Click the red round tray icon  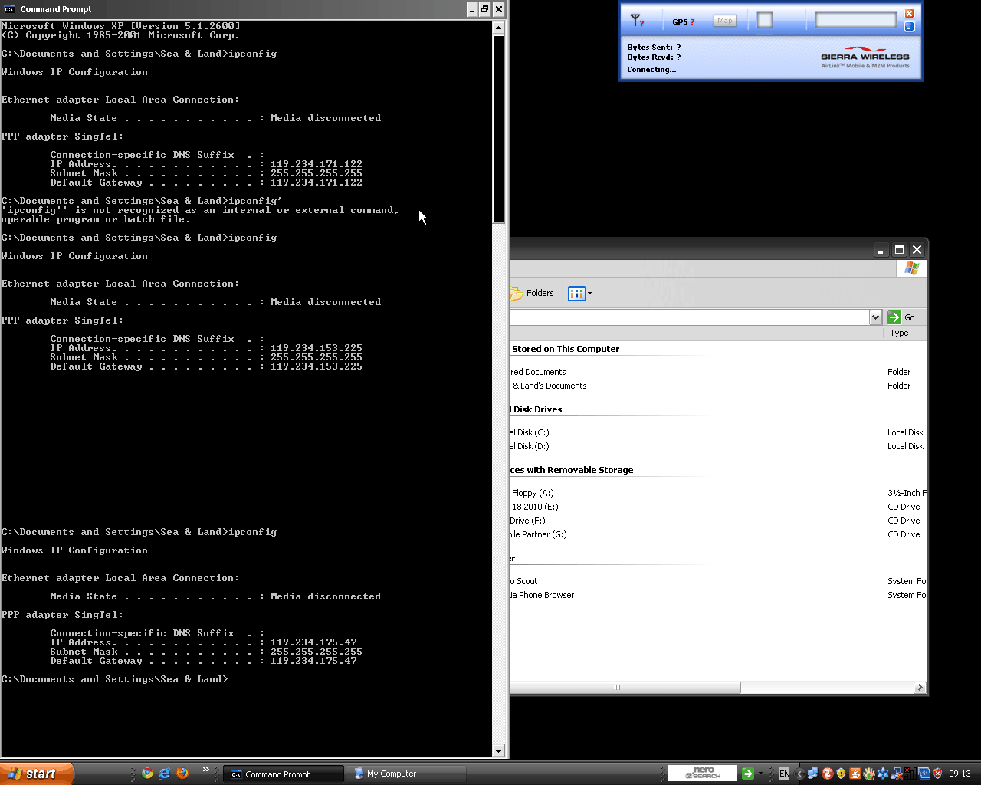(827, 774)
